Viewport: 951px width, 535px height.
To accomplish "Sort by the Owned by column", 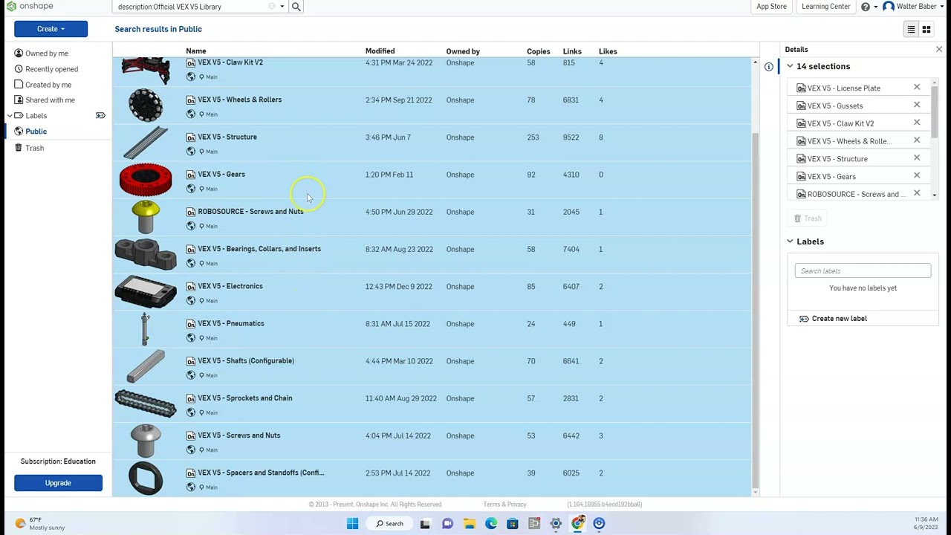I will [x=463, y=51].
